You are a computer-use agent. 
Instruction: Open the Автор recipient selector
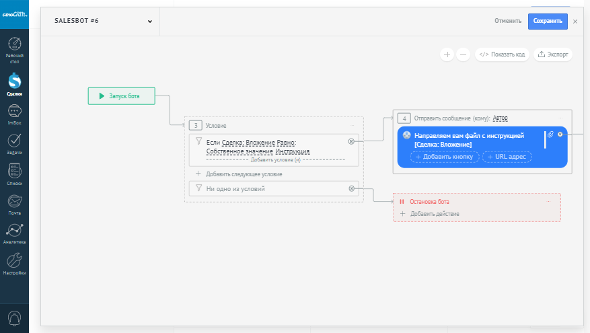(x=500, y=118)
